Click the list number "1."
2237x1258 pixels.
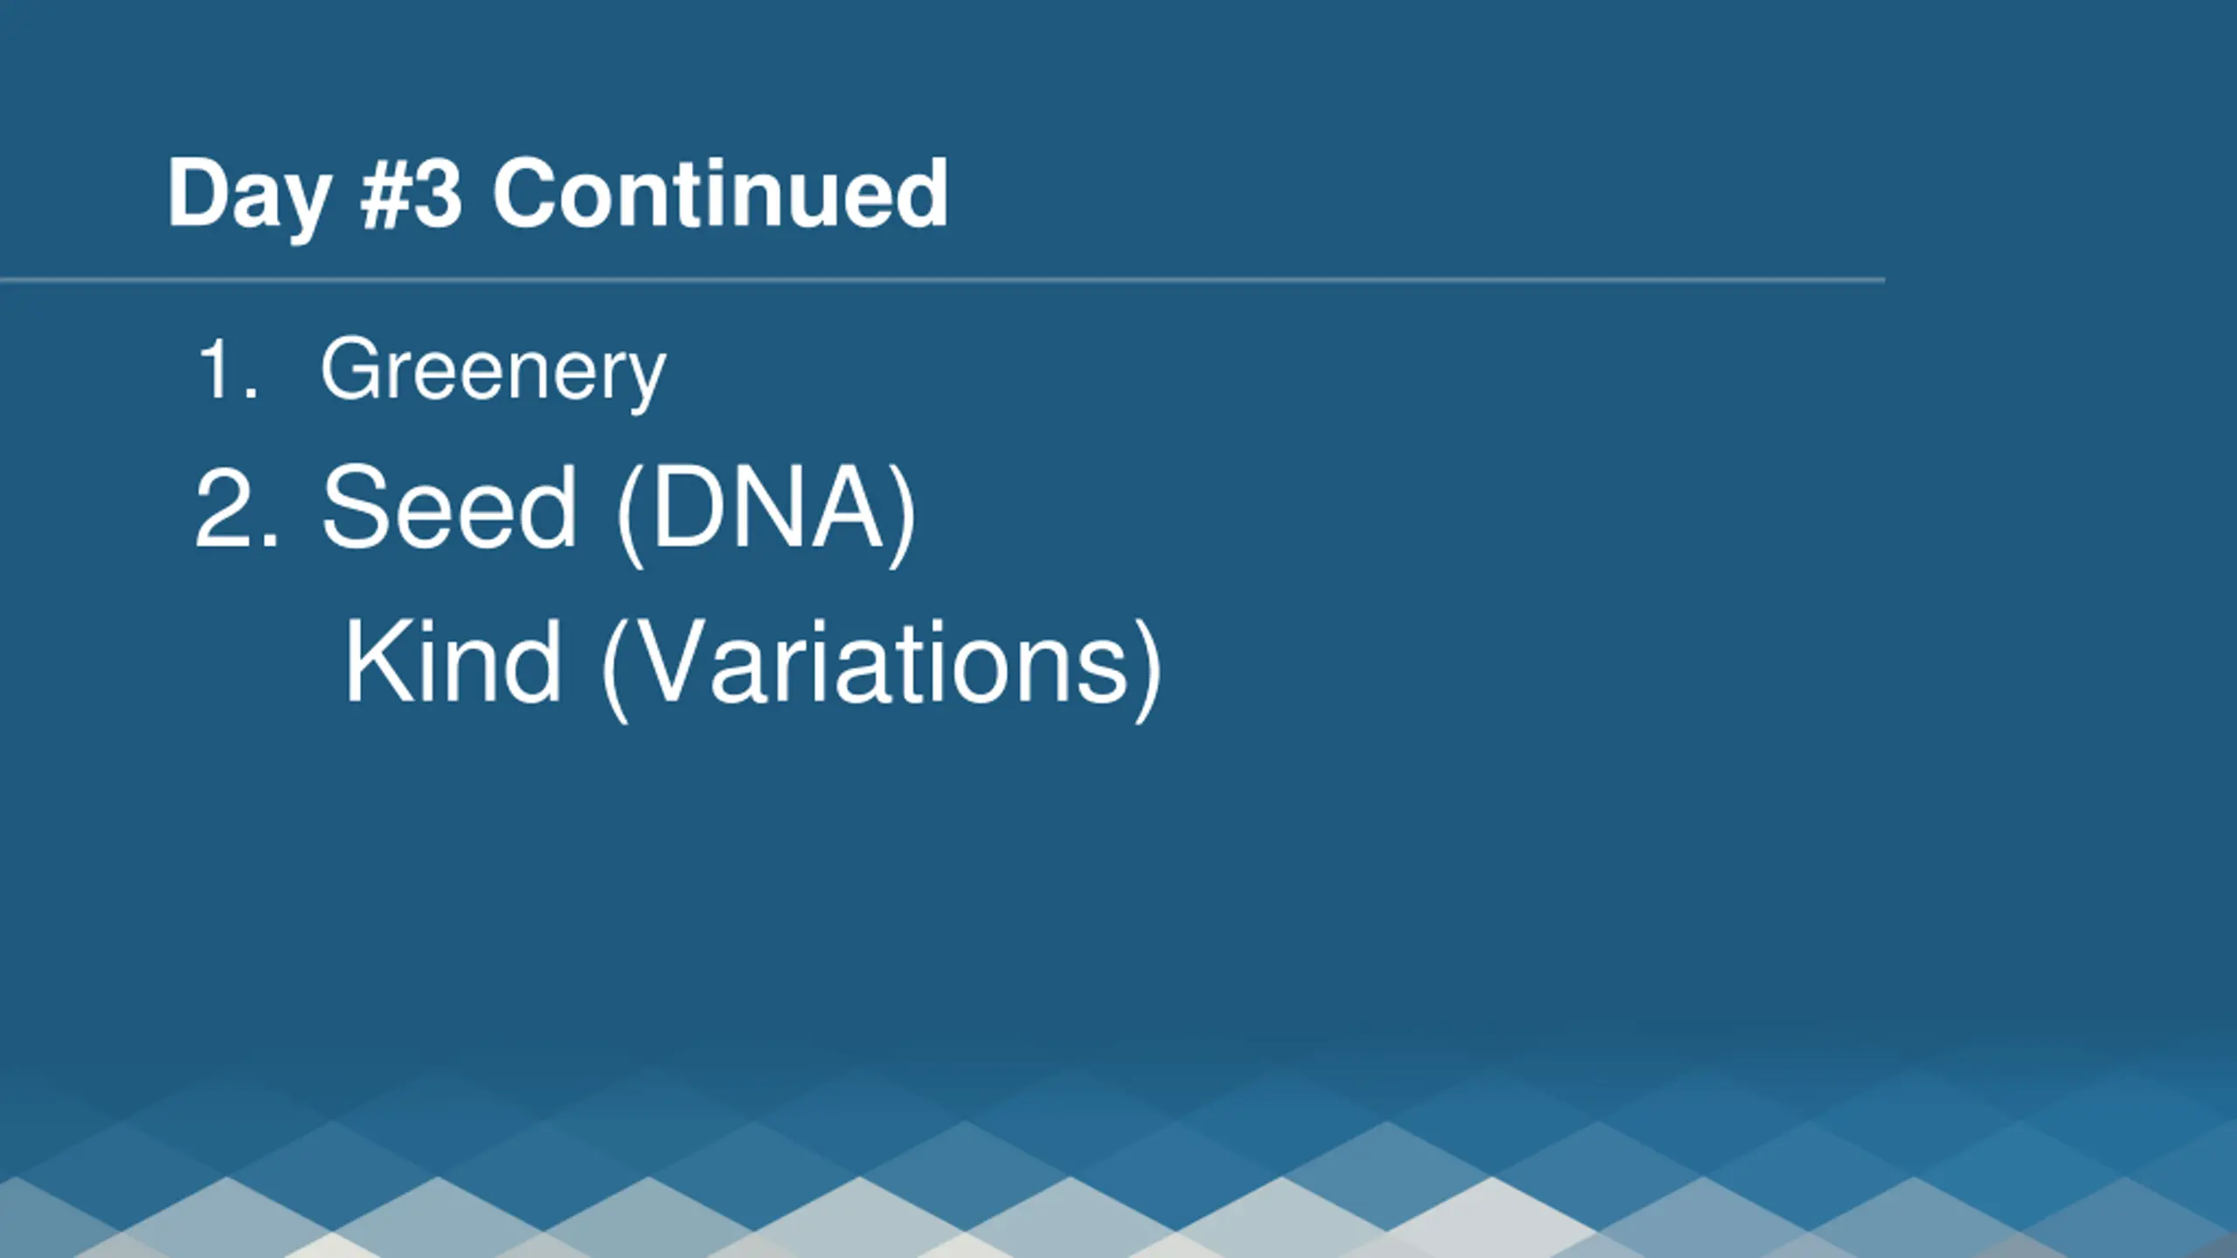click(x=228, y=370)
